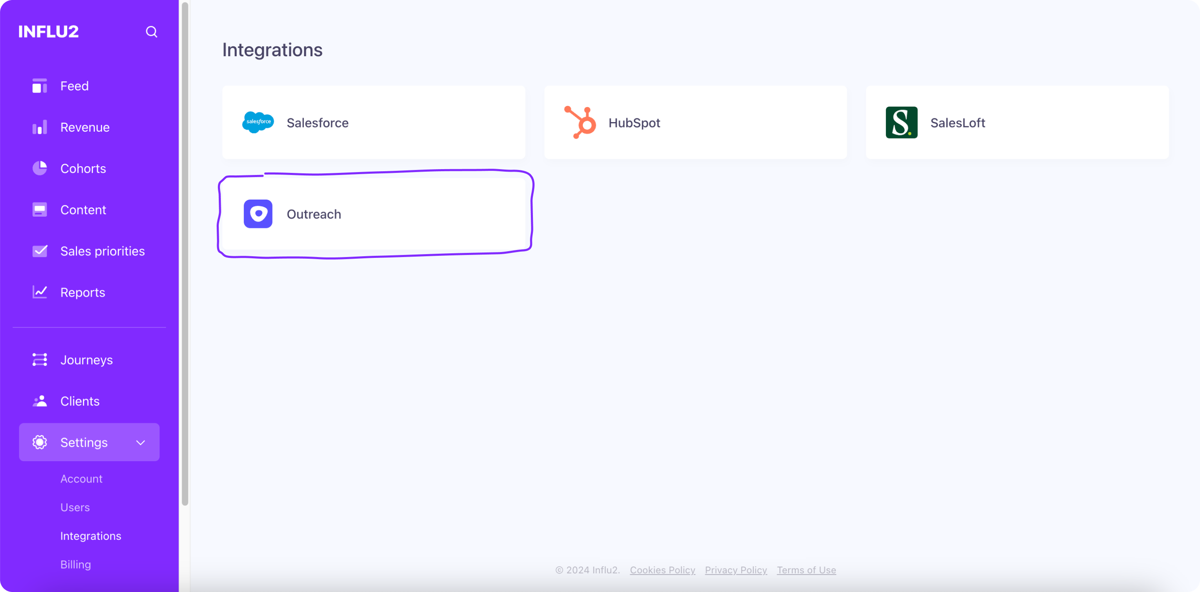Collapse the Settings submenu chevron
This screenshot has width=1200, height=592.
140,442
